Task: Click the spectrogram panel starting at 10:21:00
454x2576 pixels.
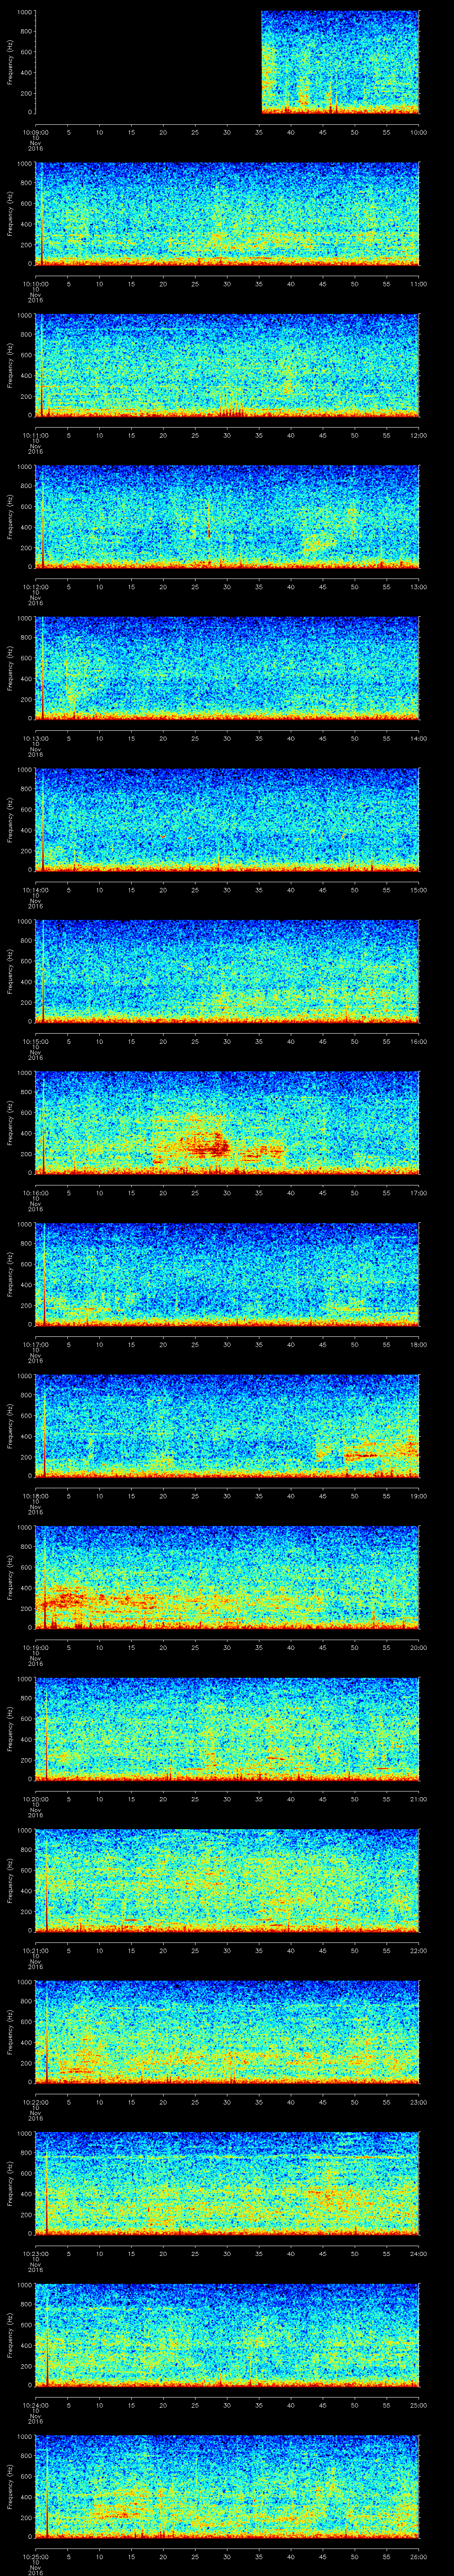Action: coord(227,1881)
